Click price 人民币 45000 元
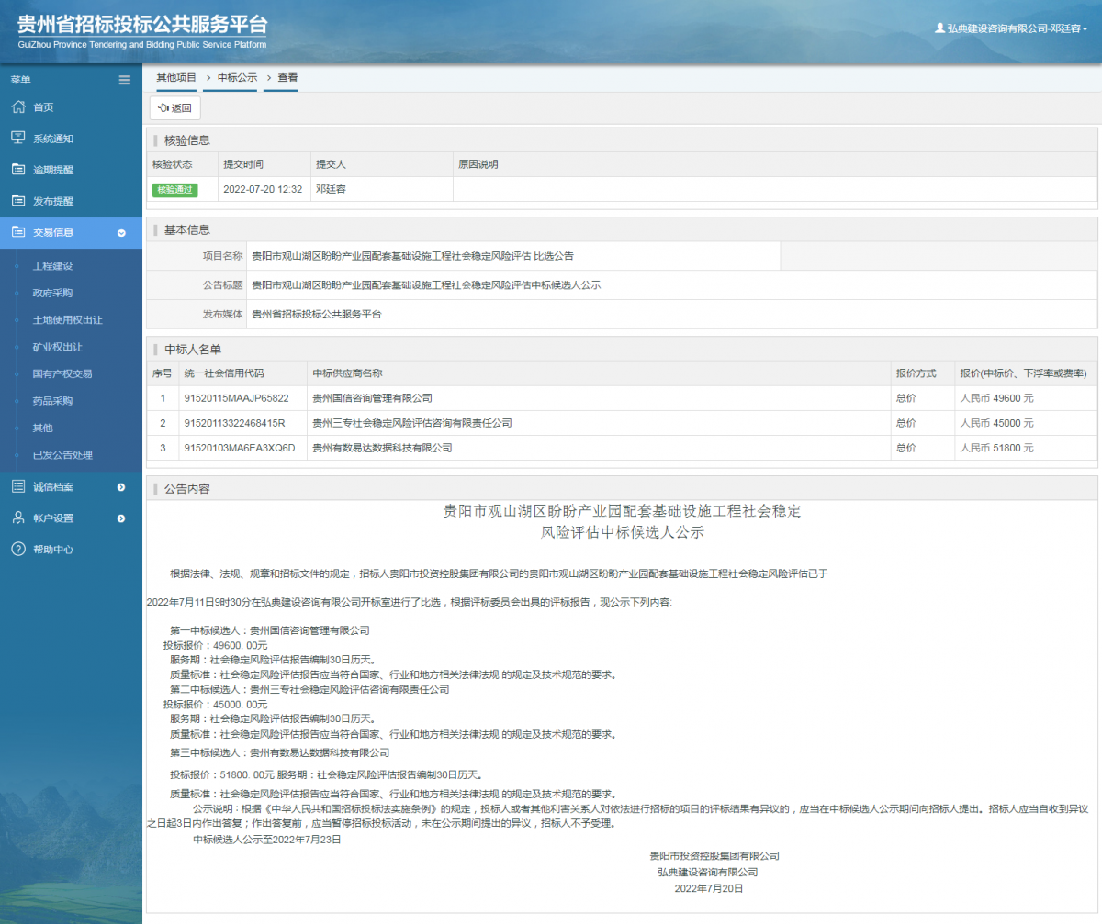The height and width of the screenshot is (924, 1102). coord(996,423)
